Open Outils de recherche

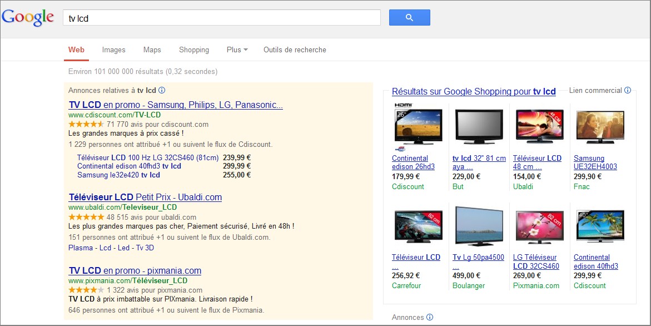pos(295,50)
